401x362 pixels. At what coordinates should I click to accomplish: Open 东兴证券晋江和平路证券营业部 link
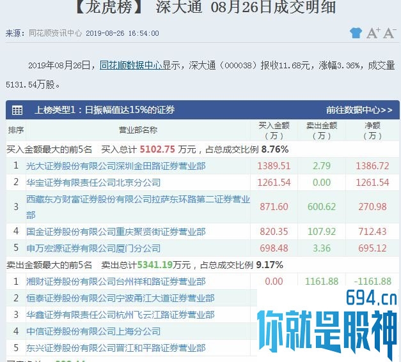point(116,348)
